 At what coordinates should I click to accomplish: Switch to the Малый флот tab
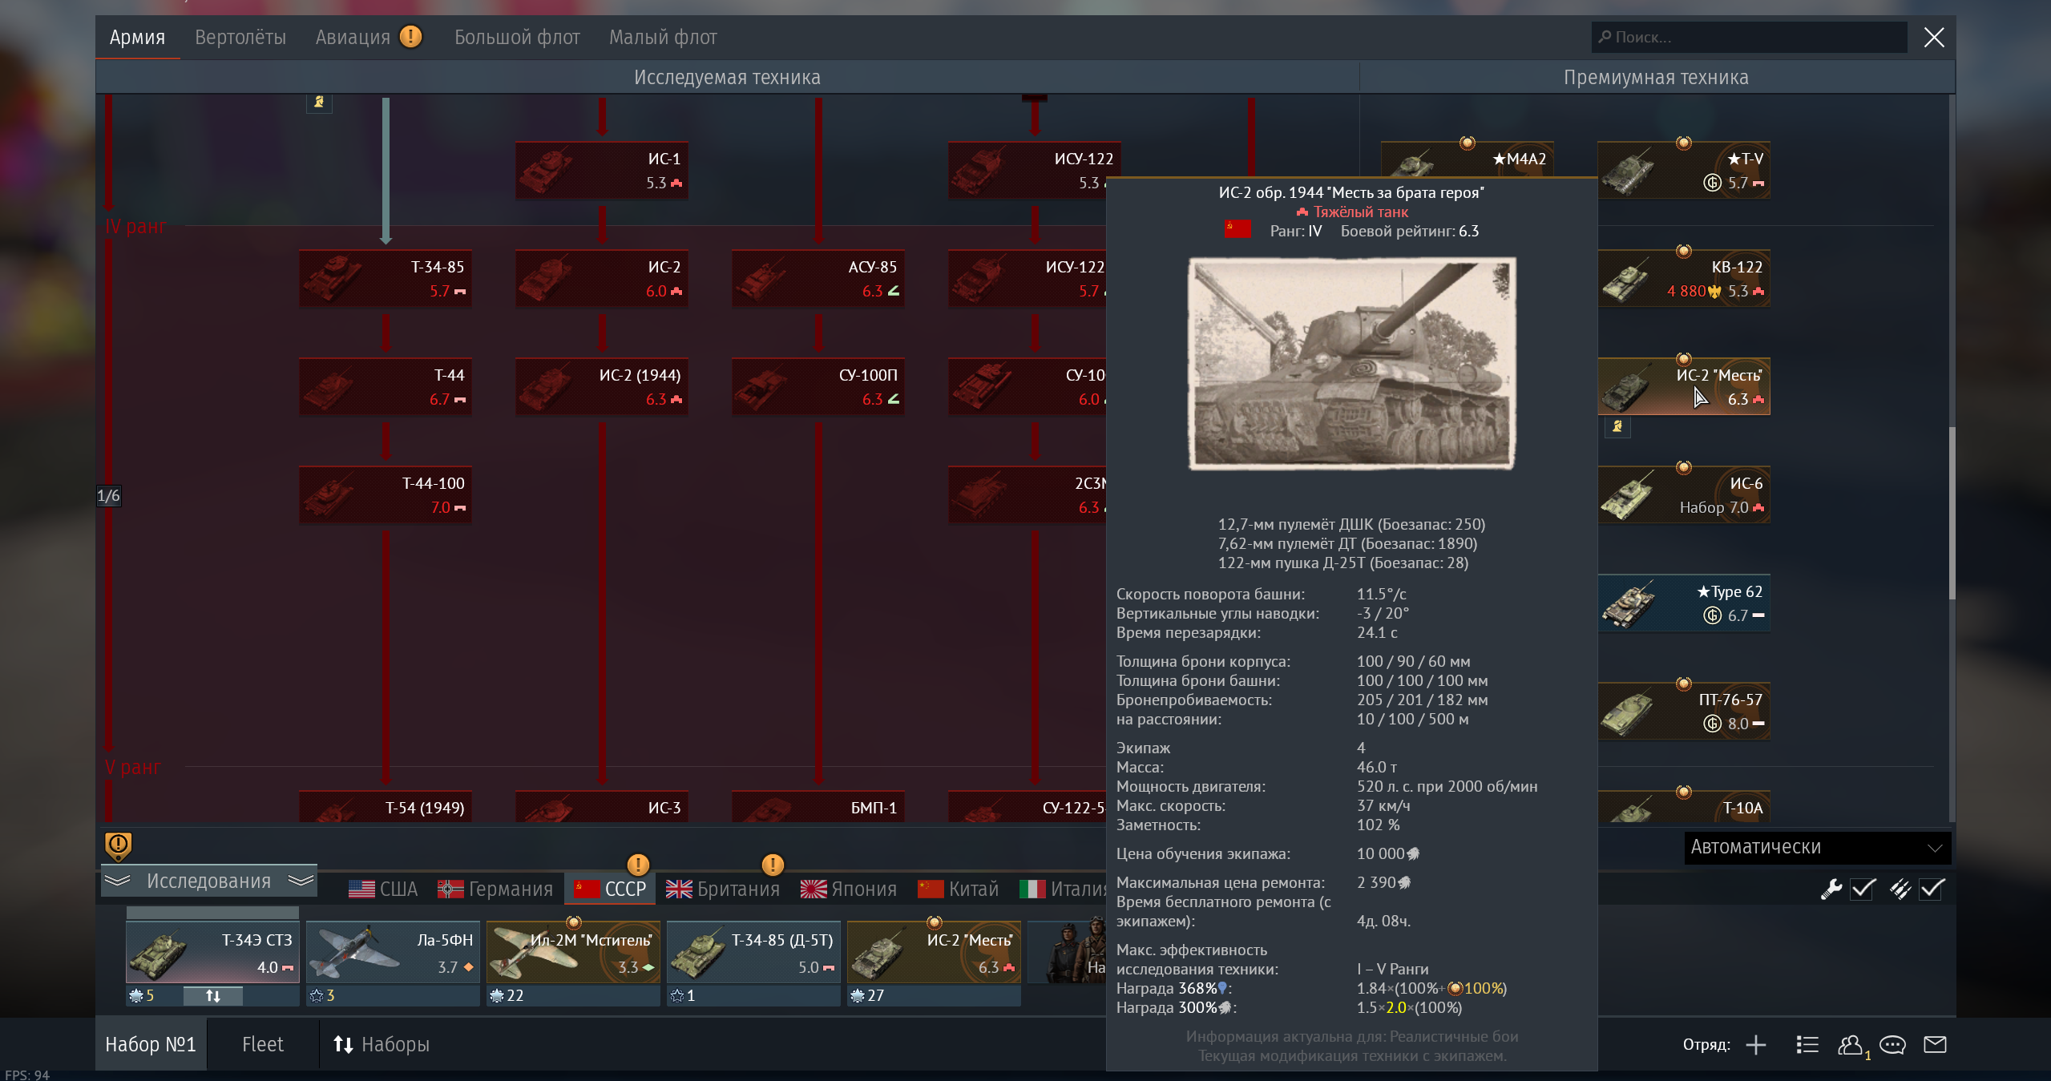[663, 38]
